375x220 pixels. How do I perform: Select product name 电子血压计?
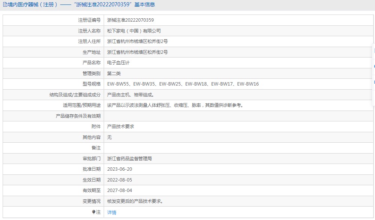118,63
